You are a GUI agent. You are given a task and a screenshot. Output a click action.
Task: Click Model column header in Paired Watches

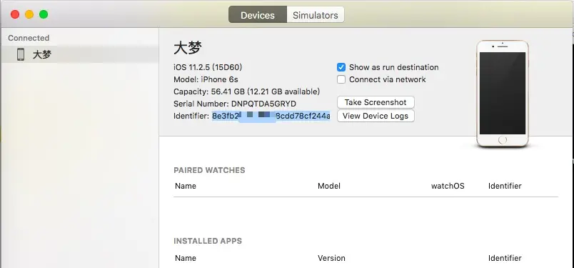pos(328,186)
